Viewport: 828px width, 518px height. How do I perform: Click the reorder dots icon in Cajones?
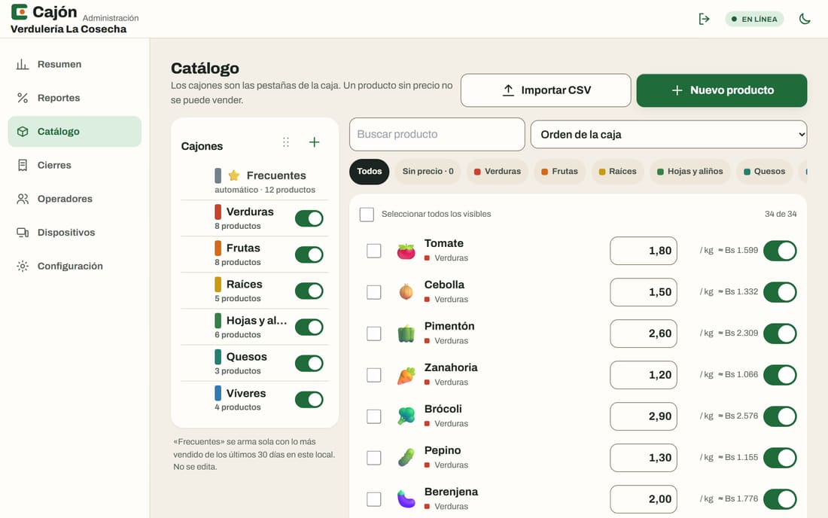tap(286, 142)
